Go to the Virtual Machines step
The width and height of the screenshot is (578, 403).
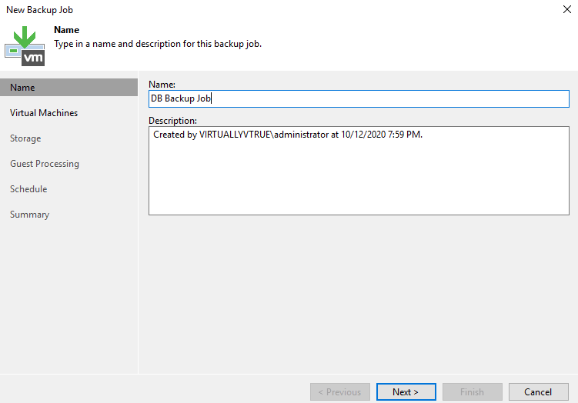pyautogui.click(x=44, y=113)
